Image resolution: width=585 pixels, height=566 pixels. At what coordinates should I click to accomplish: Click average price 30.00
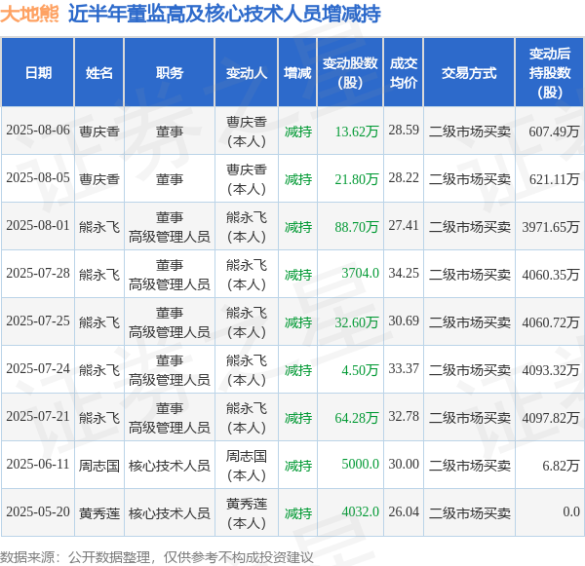coord(404,465)
